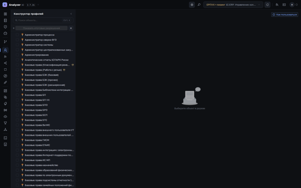Select 'Базовые права БЗК (базовая)' profile

click(42, 75)
